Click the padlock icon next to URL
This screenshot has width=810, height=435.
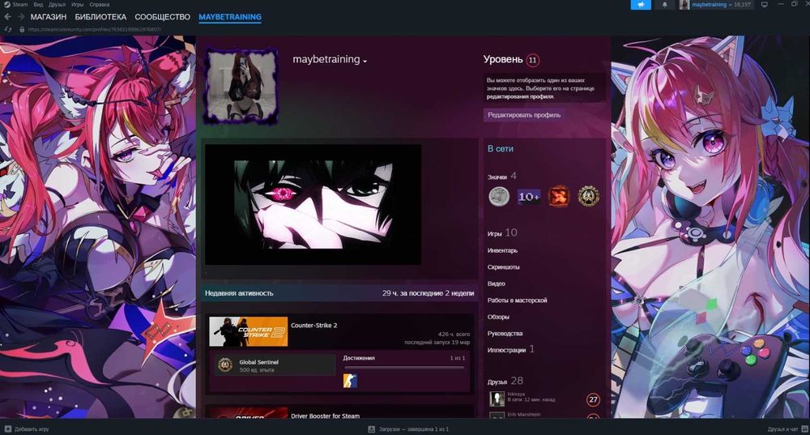pos(22,29)
